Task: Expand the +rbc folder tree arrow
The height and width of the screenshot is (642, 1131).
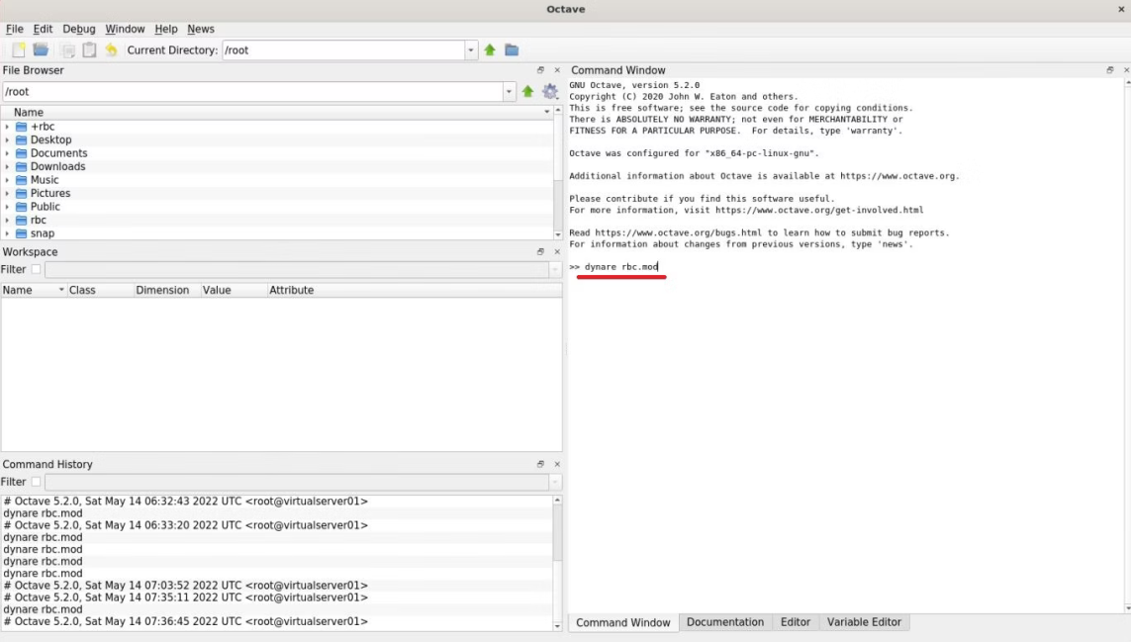Action: coord(7,127)
